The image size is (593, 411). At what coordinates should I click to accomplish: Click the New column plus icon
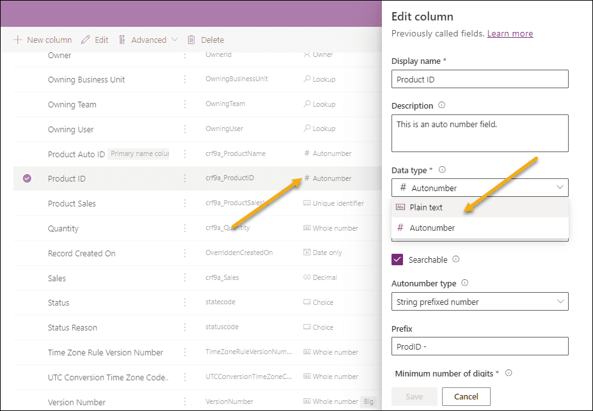pyautogui.click(x=18, y=40)
